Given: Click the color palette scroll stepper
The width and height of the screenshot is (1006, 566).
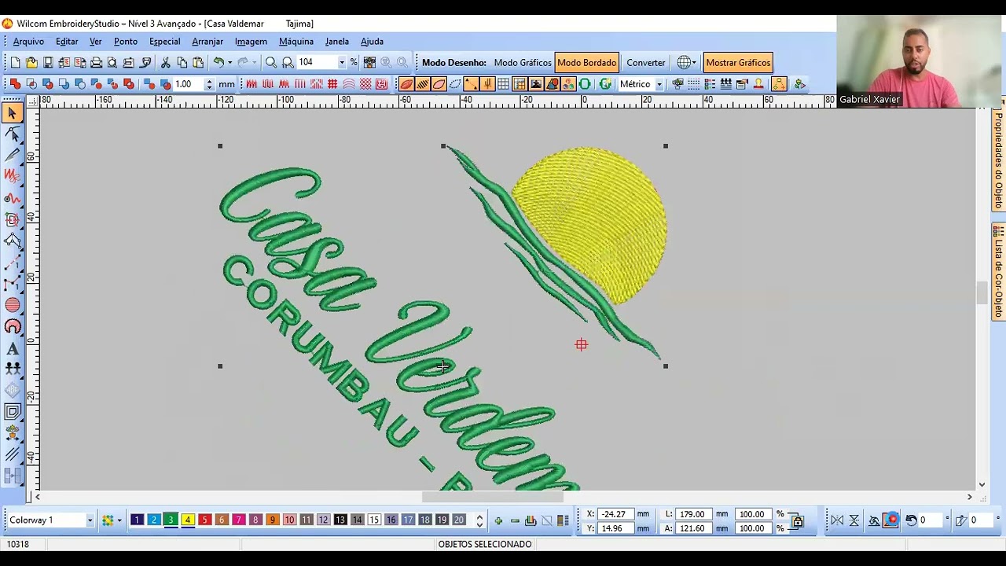Looking at the screenshot, I should pyautogui.click(x=479, y=520).
